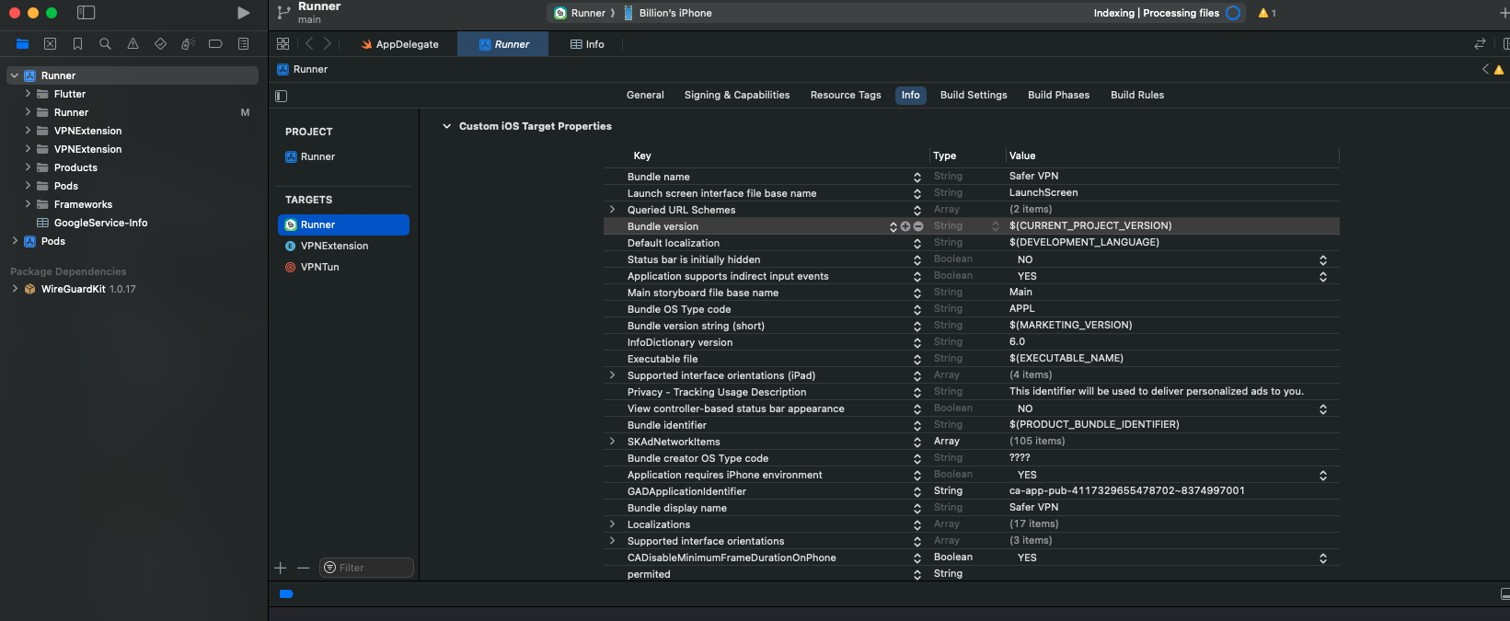The width and height of the screenshot is (1510, 621).
Task: Expand SKAdNetworkItems array
Action: coord(613,442)
